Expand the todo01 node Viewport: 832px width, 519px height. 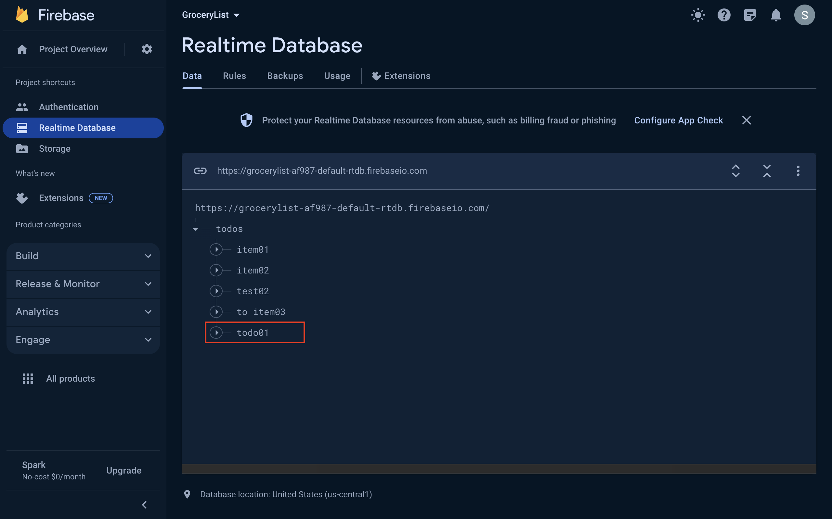(x=216, y=333)
